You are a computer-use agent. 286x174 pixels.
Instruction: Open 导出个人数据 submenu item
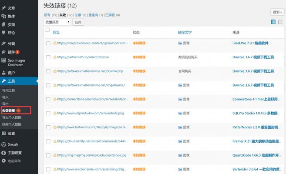point(12,117)
